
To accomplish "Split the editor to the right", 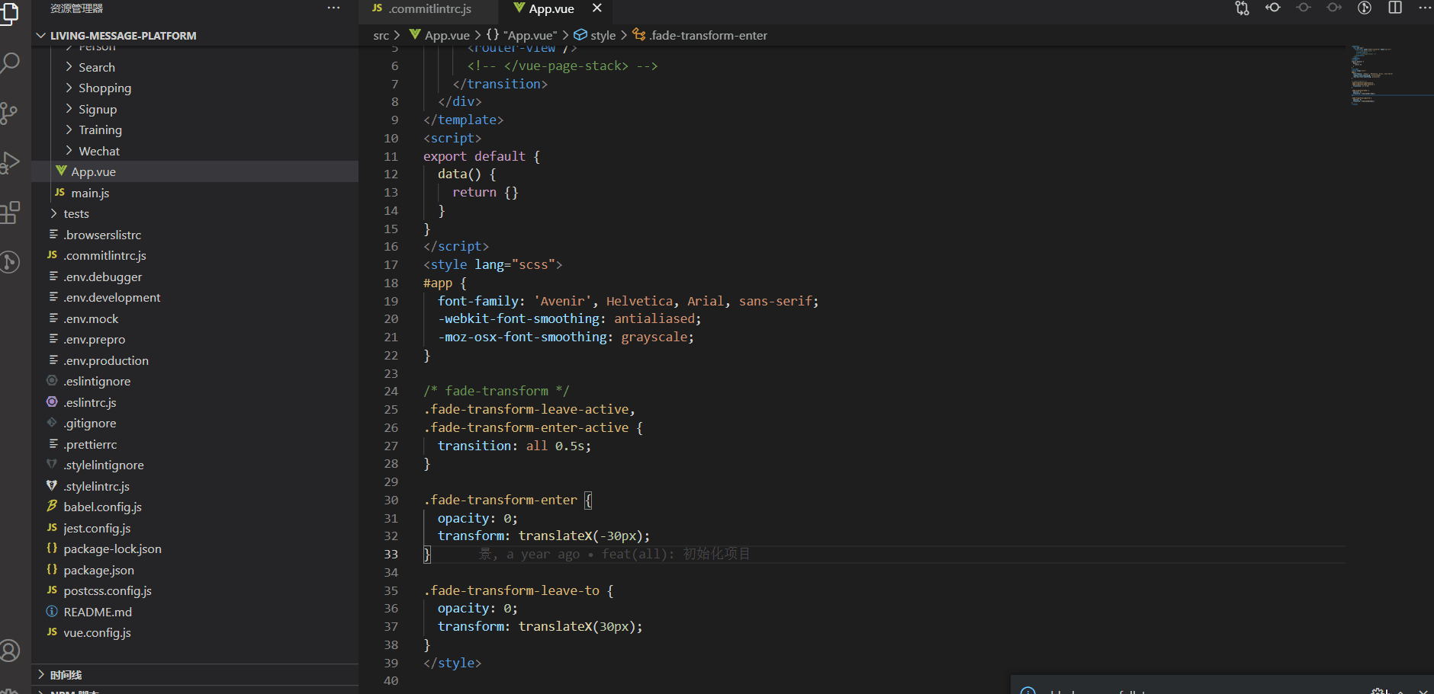I will (x=1395, y=8).
